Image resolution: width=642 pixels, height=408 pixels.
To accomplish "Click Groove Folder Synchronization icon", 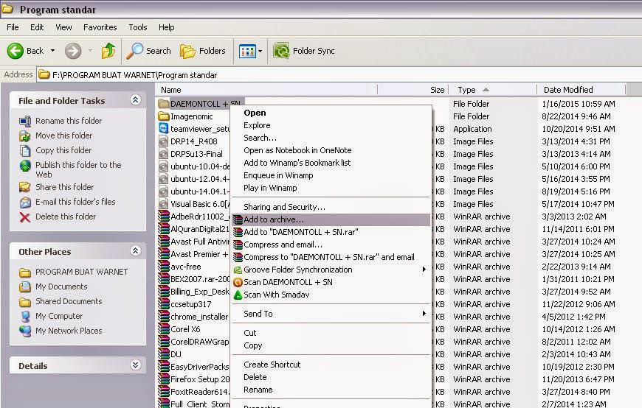I will tap(238, 270).
